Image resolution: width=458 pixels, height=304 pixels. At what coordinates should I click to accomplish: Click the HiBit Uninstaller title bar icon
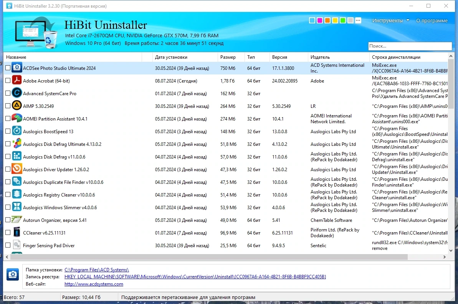[9, 6]
